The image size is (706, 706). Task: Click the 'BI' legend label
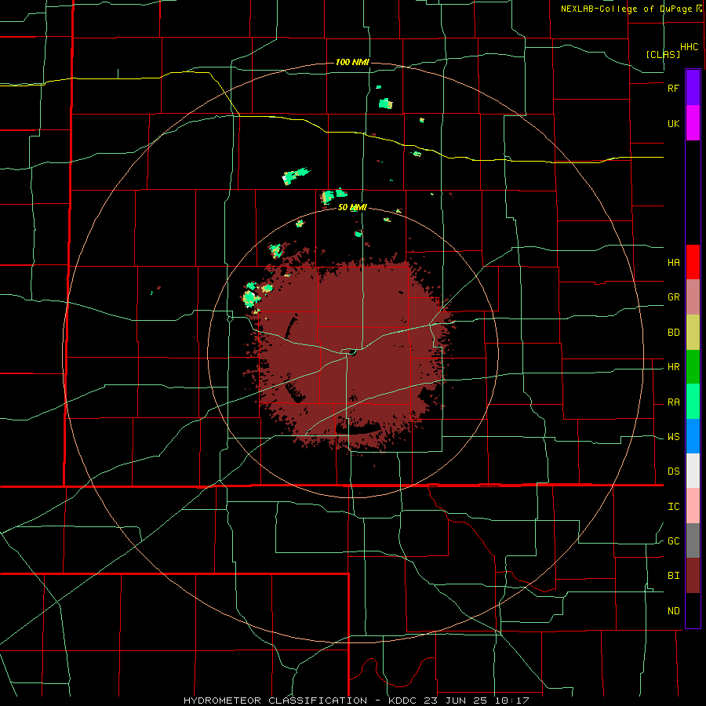click(x=673, y=576)
